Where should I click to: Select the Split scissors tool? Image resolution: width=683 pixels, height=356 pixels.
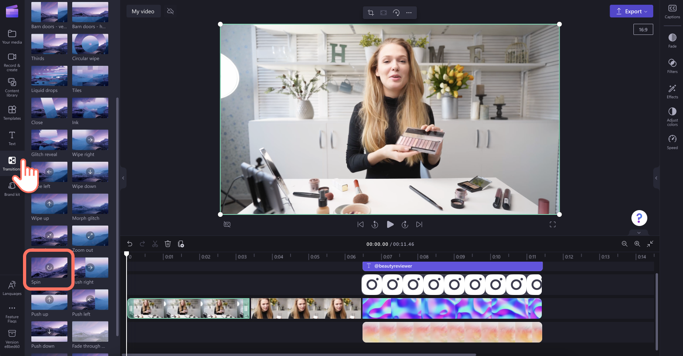point(155,244)
